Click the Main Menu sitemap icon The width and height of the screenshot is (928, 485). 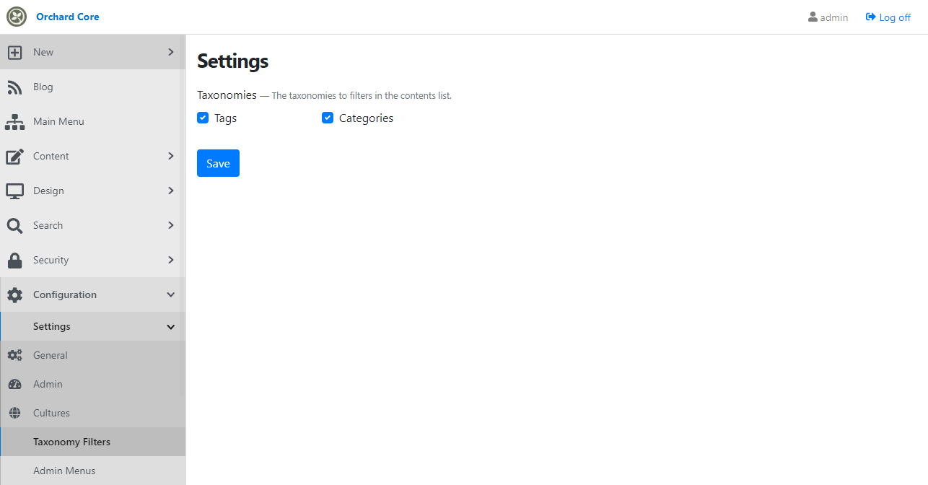[x=14, y=121]
